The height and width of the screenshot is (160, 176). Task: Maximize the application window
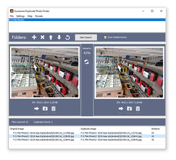pyautogui.click(x=152, y=11)
